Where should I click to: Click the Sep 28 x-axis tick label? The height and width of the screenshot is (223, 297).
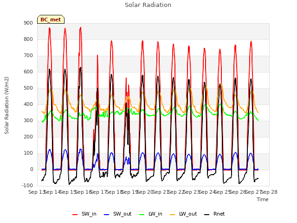[x=269, y=192]
